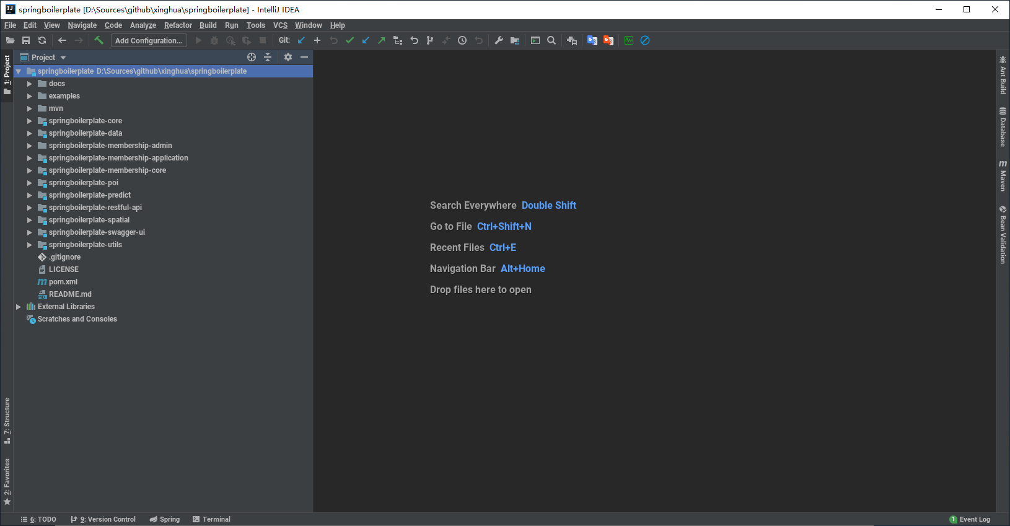Navigate back with the left arrow icon
The width and height of the screenshot is (1010, 526).
[63, 40]
